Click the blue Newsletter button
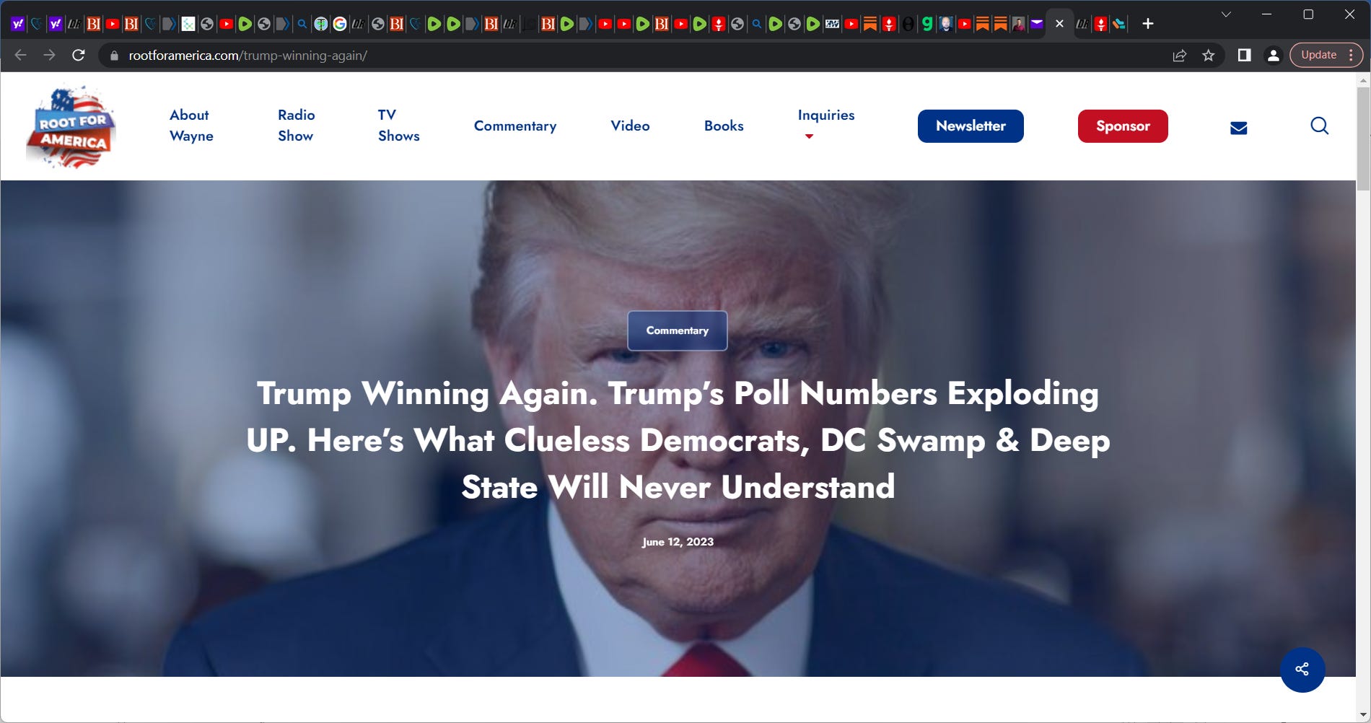 click(971, 126)
